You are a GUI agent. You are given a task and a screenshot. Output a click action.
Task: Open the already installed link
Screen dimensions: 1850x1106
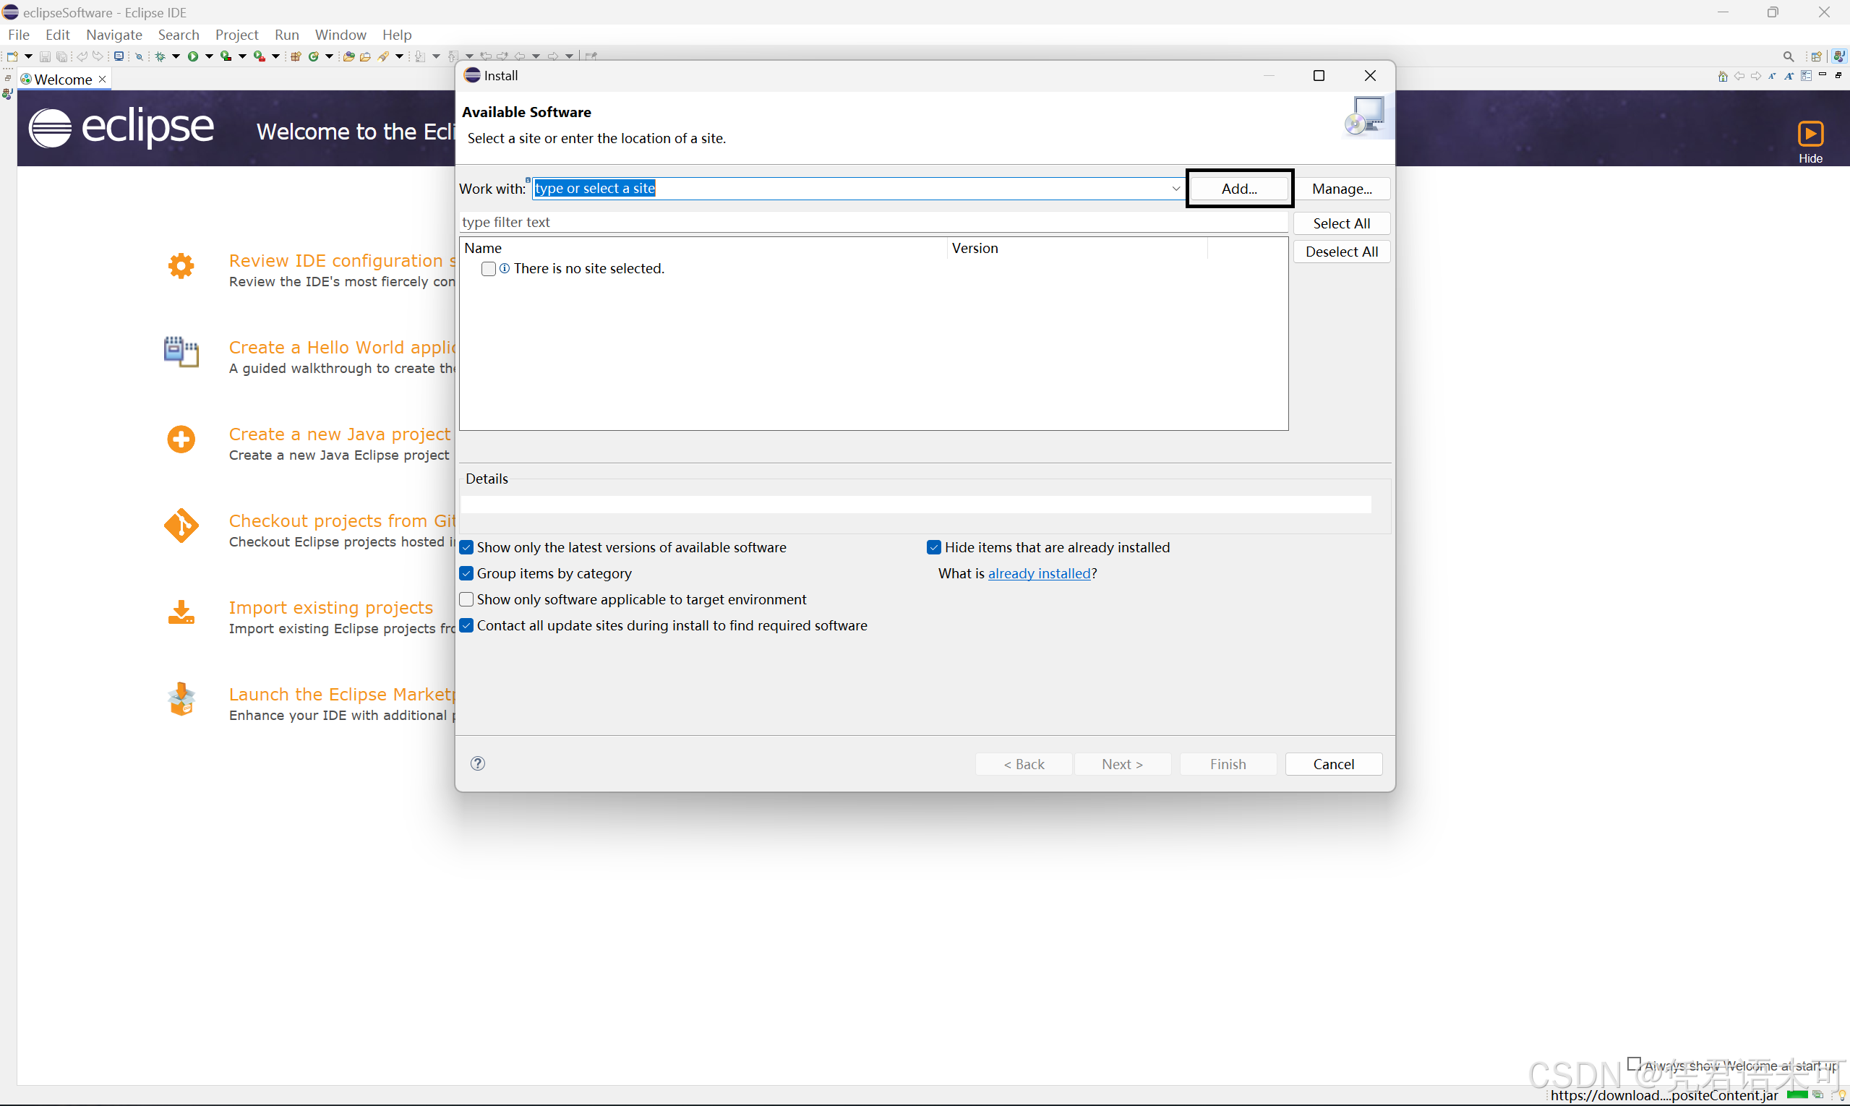[1039, 573]
